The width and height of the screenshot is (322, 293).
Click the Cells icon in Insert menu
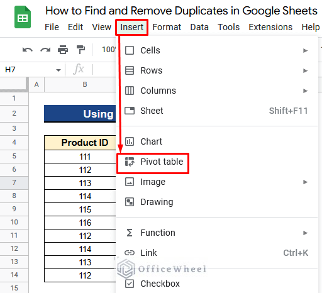130,50
